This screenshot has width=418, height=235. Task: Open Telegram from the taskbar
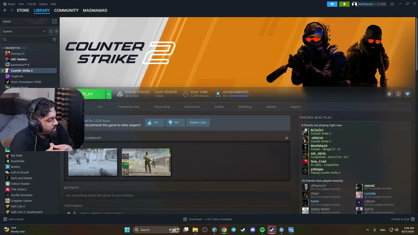coord(233,230)
